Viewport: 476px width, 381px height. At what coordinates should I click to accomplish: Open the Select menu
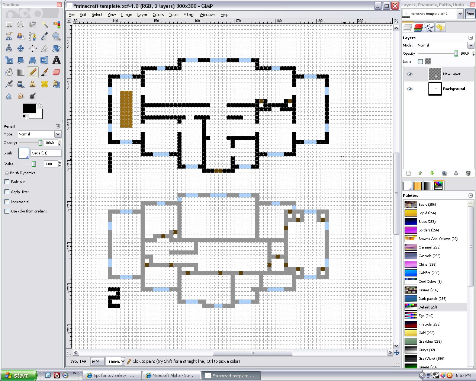pyautogui.click(x=97, y=15)
